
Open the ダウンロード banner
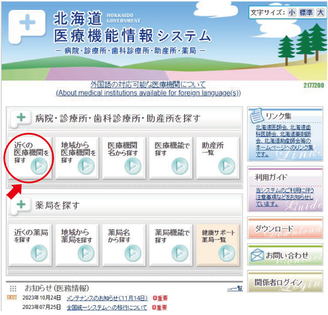click(285, 228)
